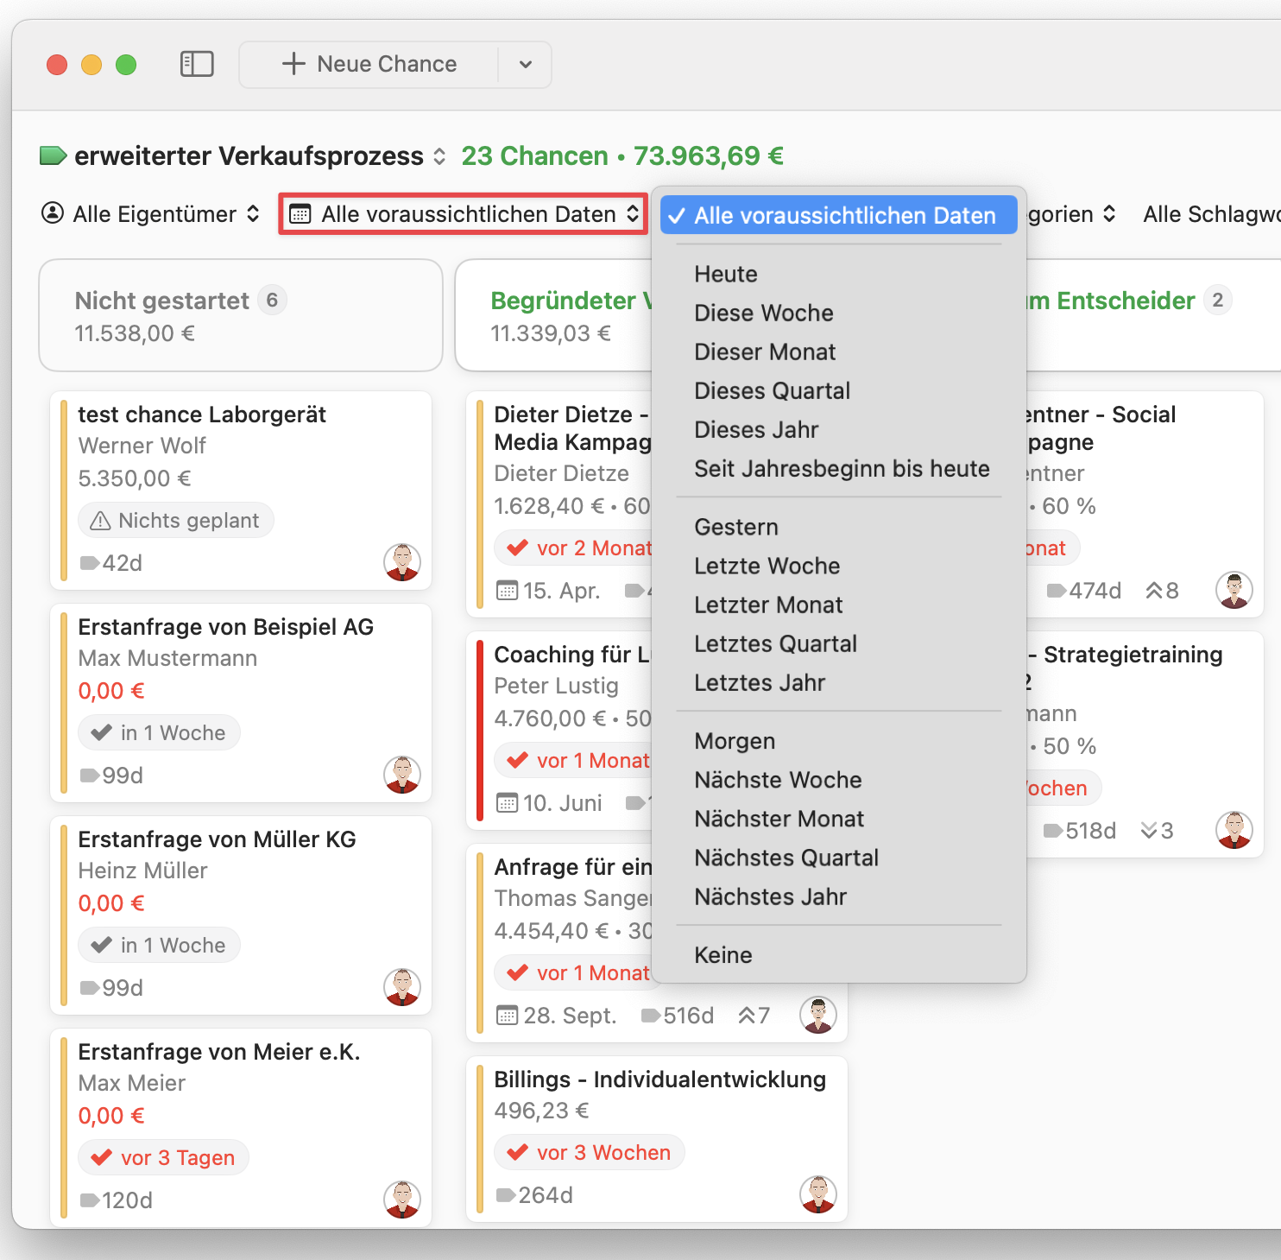
Task: Toggle the sidebar panel icon
Action: tap(197, 64)
